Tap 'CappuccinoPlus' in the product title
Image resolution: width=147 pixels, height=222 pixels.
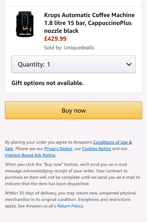(110, 23)
